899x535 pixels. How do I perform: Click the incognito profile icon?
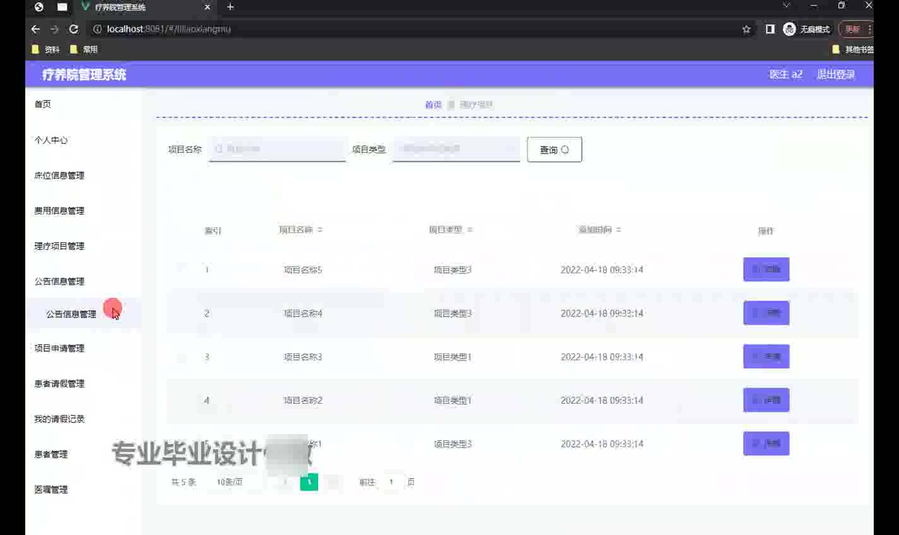click(x=789, y=29)
